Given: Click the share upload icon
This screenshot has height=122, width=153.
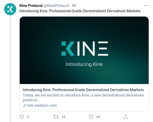Looking at the screenshot, I should point(126,117).
